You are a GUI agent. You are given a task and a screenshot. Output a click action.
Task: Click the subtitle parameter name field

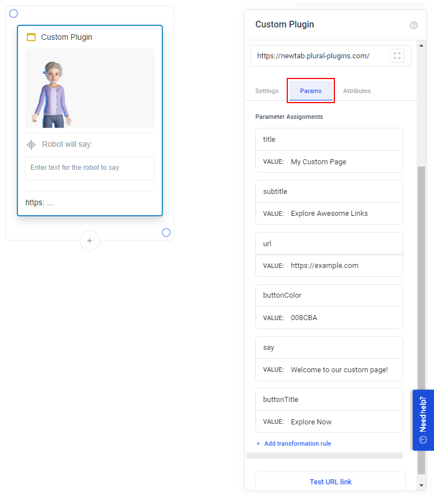point(329,192)
